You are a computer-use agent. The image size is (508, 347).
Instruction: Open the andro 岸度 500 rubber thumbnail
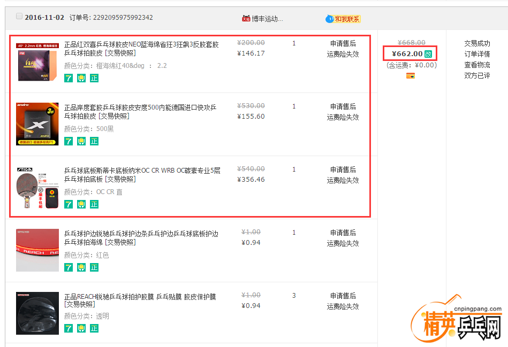(x=37, y=124)
